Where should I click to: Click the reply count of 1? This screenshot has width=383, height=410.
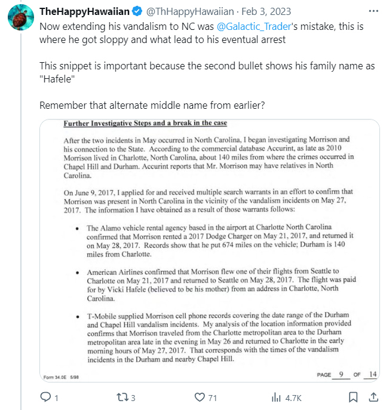point(57,397)
